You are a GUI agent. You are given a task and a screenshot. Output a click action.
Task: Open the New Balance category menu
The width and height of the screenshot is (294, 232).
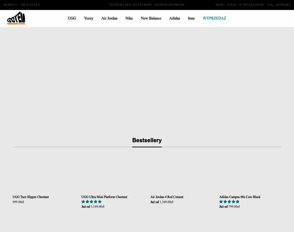click(151, 18)
